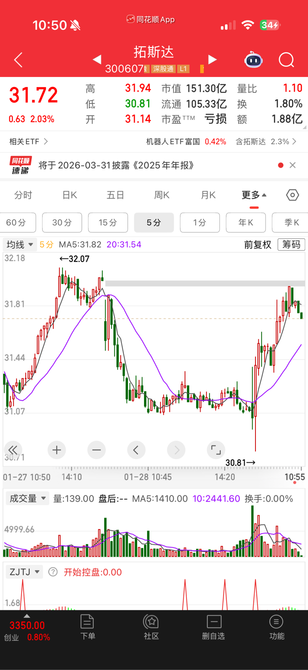The width and height of the screenshot is (308, 670).
Task: Open the ZJTJ indicator dropdown
Action: tap(24, 572)
